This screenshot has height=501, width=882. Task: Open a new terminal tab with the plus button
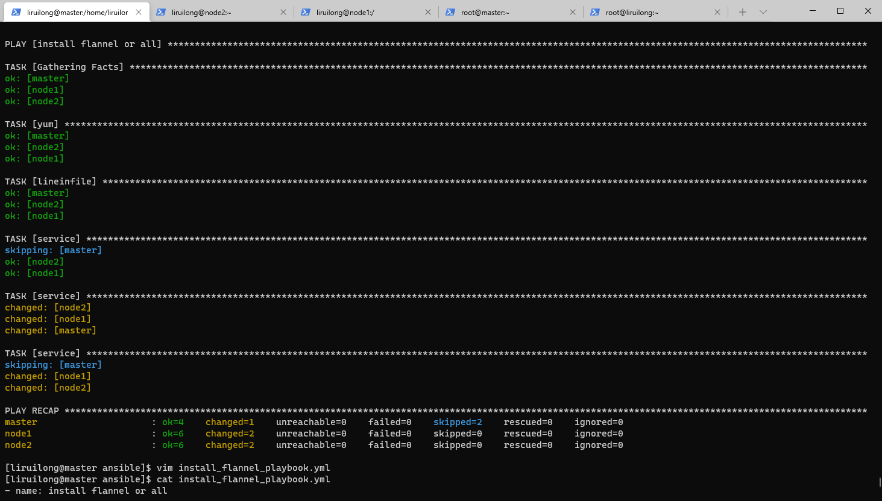point(743,12)
